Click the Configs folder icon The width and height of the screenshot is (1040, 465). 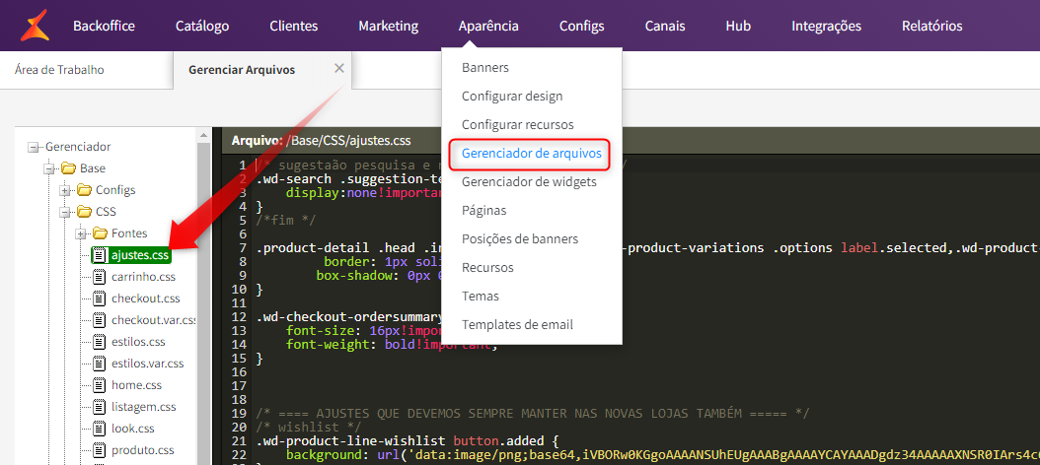(x=84, y=190)
